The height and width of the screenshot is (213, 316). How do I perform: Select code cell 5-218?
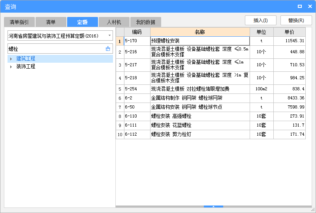[x=137, y=78]
